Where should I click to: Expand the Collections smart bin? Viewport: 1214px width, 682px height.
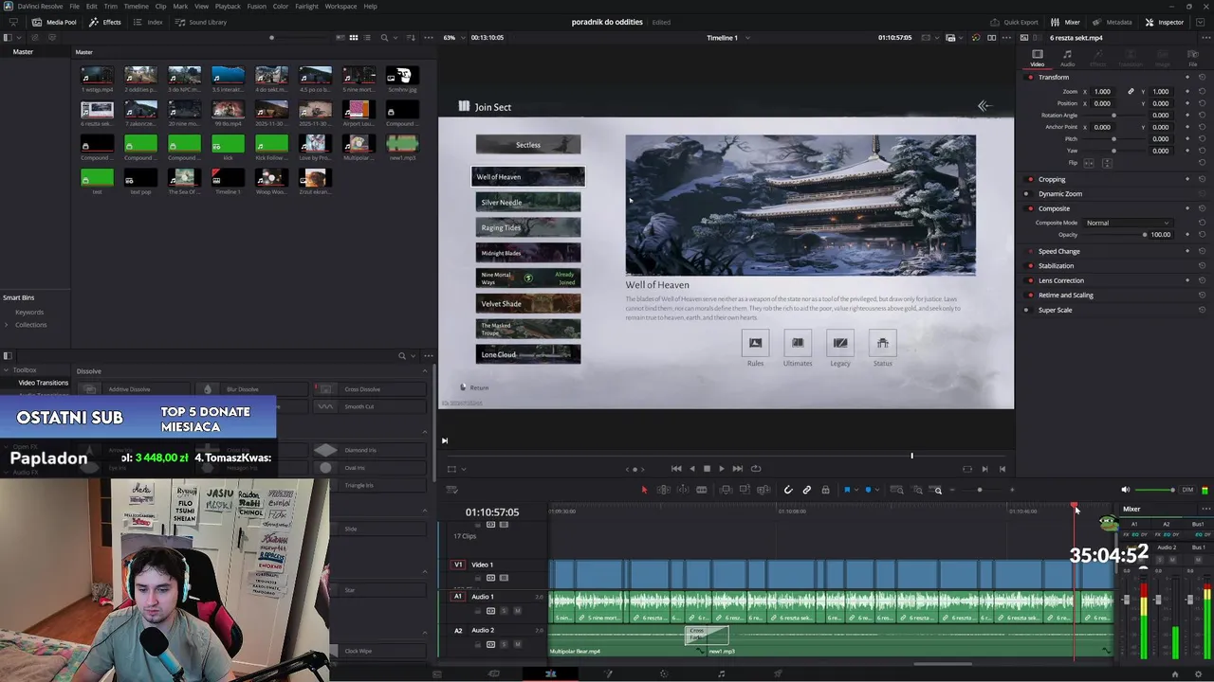point(7,325)
